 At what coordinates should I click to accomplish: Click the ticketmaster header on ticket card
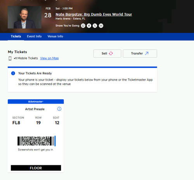[36, 102]
